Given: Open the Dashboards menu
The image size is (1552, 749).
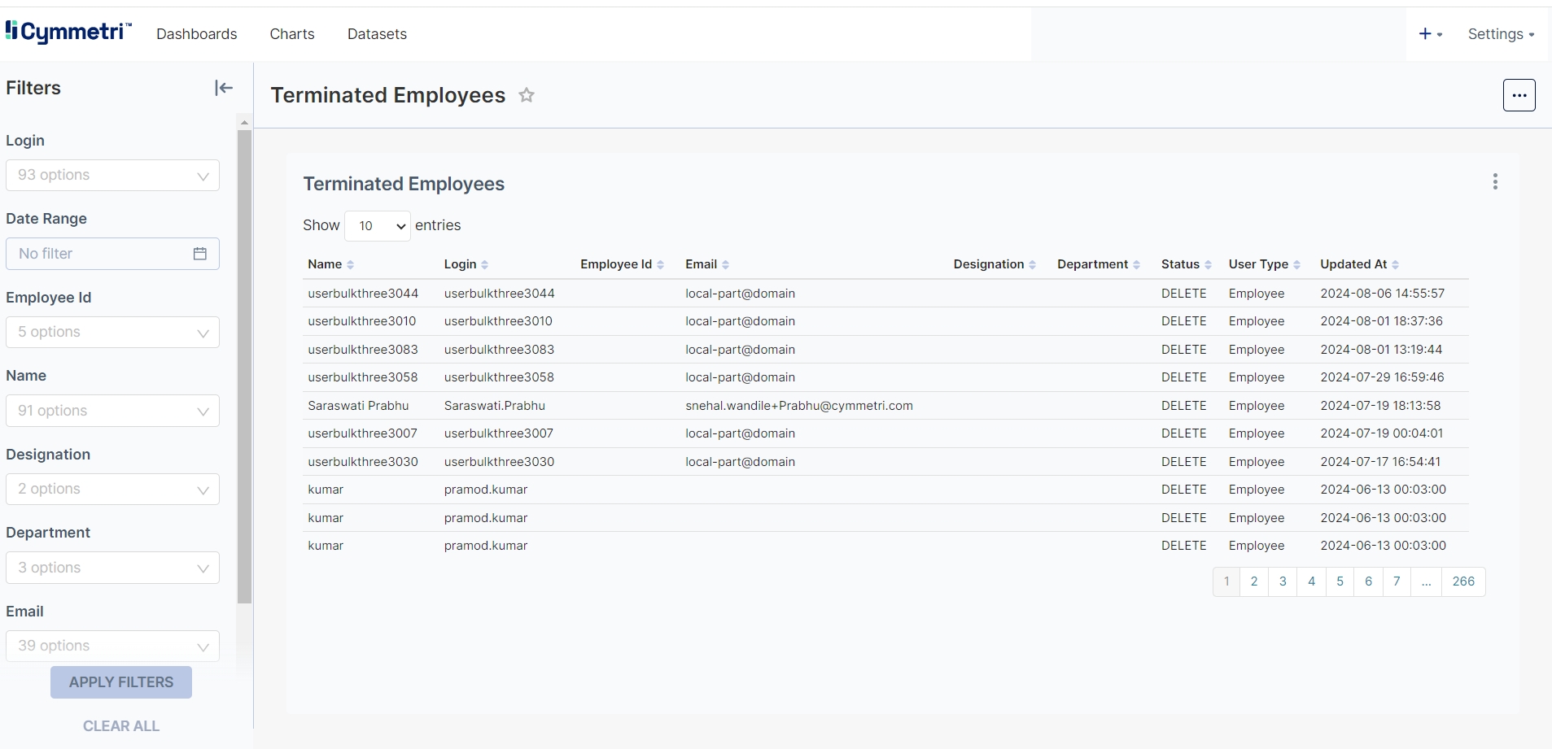Looking at the screenshot, I should pos(197,34).
